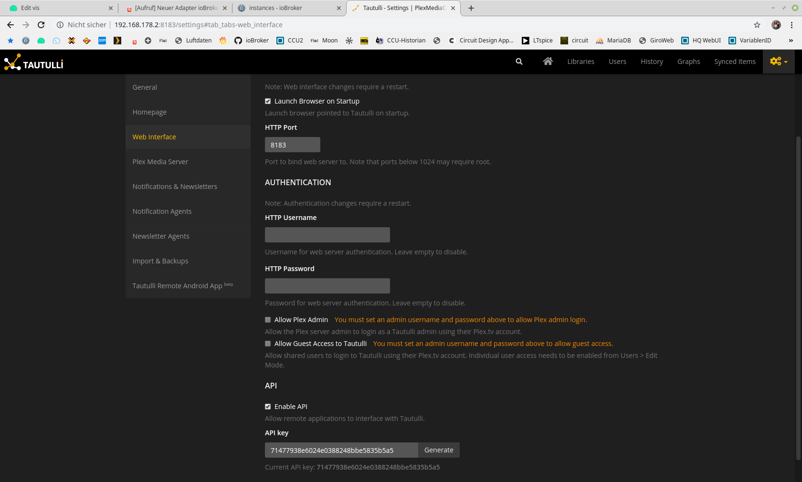The height and width of the screenshot is (482, 802).
Task: Generate a new API key
Action: pyautogui.click(x=439, y=450)
